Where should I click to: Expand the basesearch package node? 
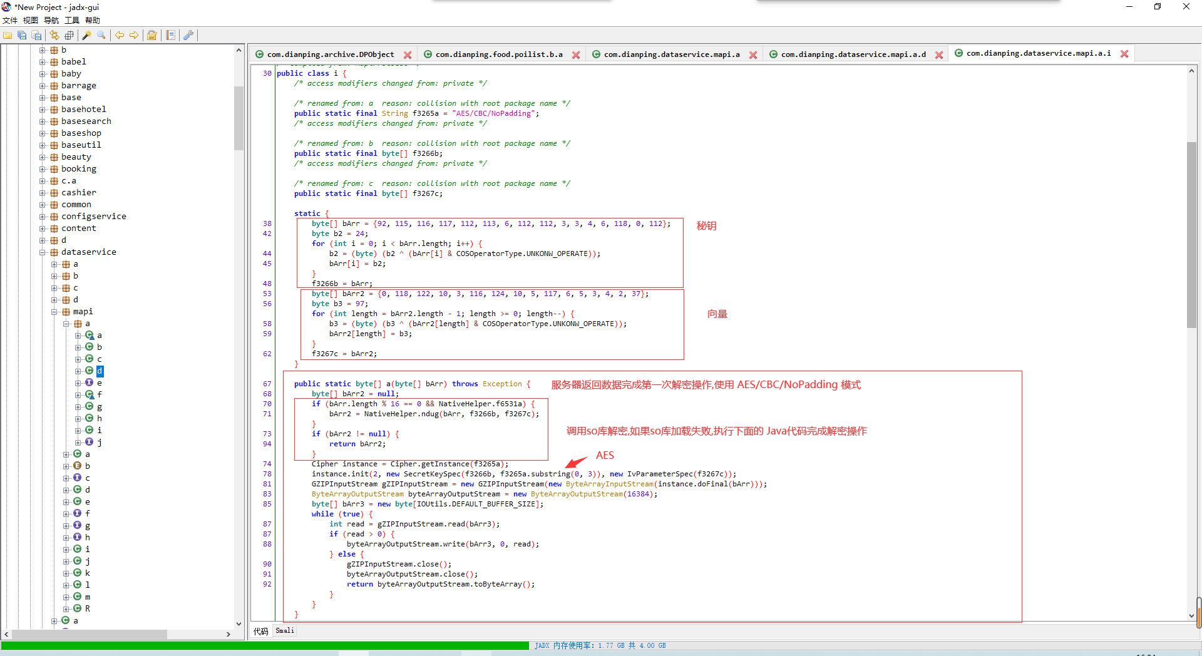[43, 121]
